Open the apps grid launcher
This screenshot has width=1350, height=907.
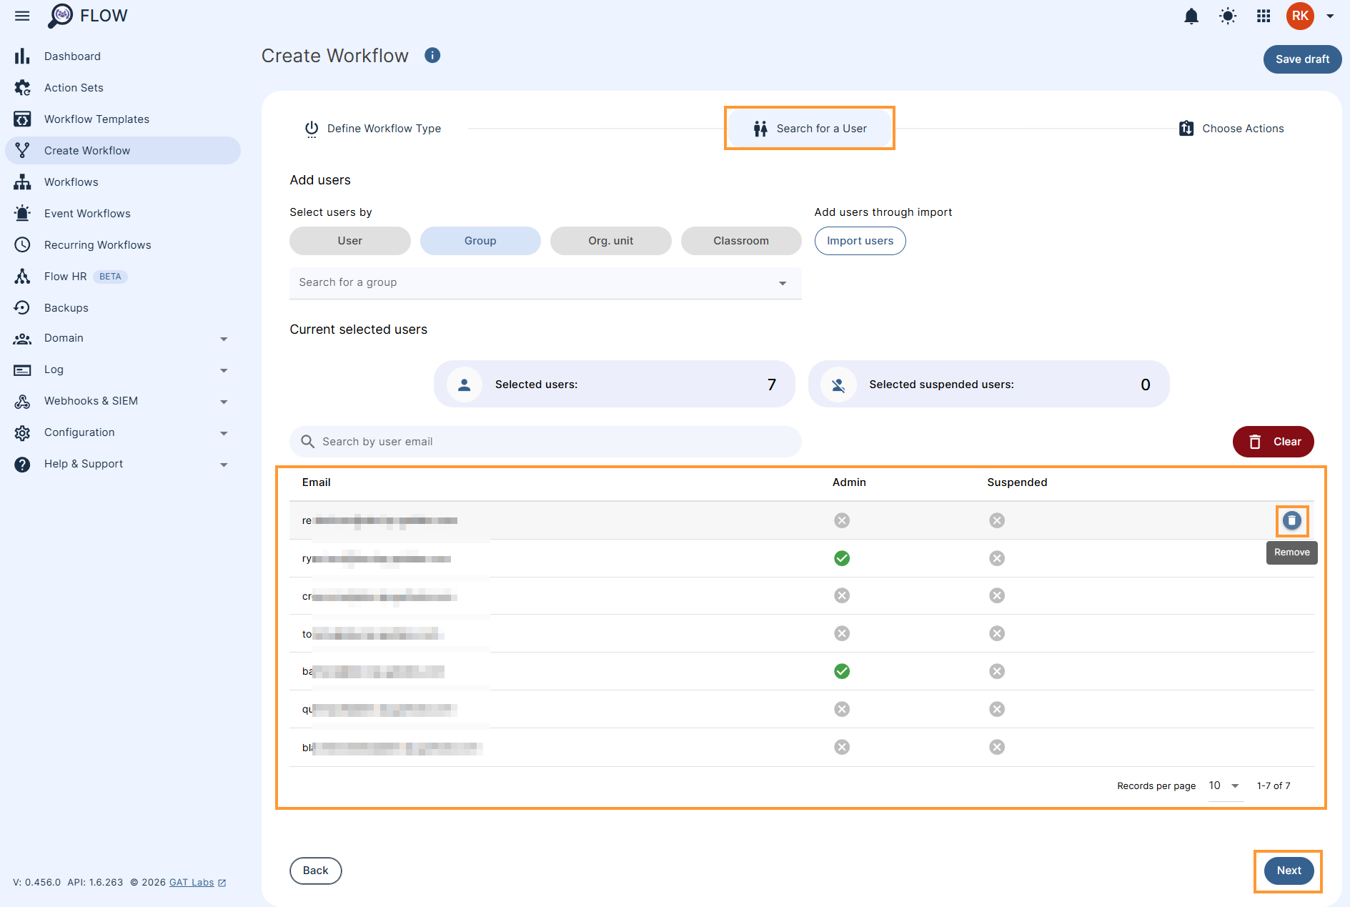click(1264, 16)
